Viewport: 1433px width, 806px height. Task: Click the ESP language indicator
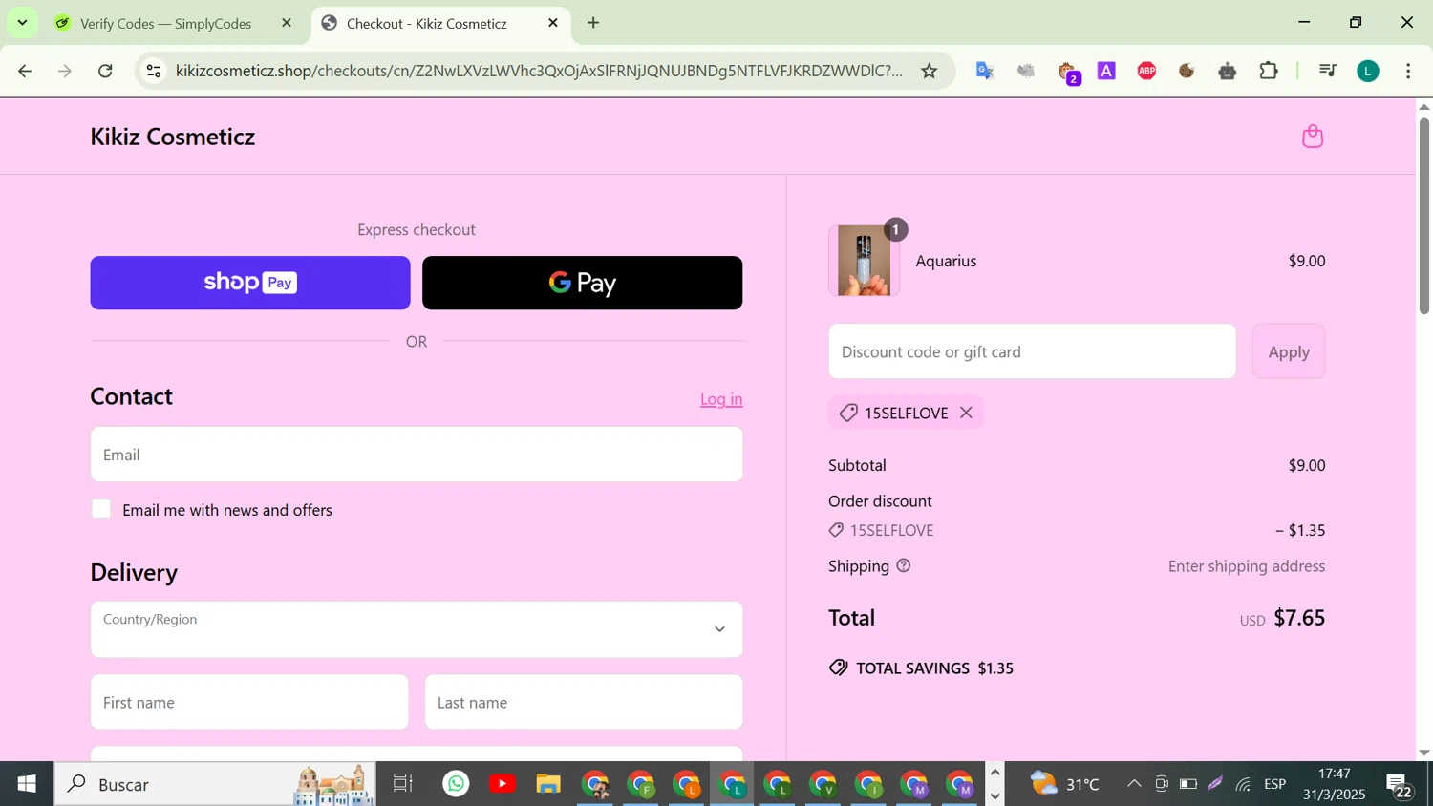click(x=1275, y=784)
